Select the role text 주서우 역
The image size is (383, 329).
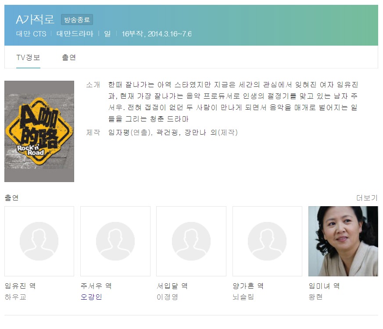click(96, 286)
